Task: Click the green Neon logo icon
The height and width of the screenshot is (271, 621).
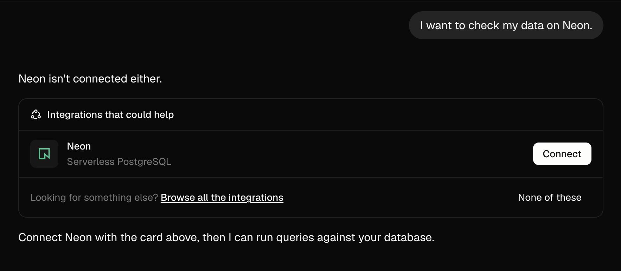Action: tap(44, 154)
